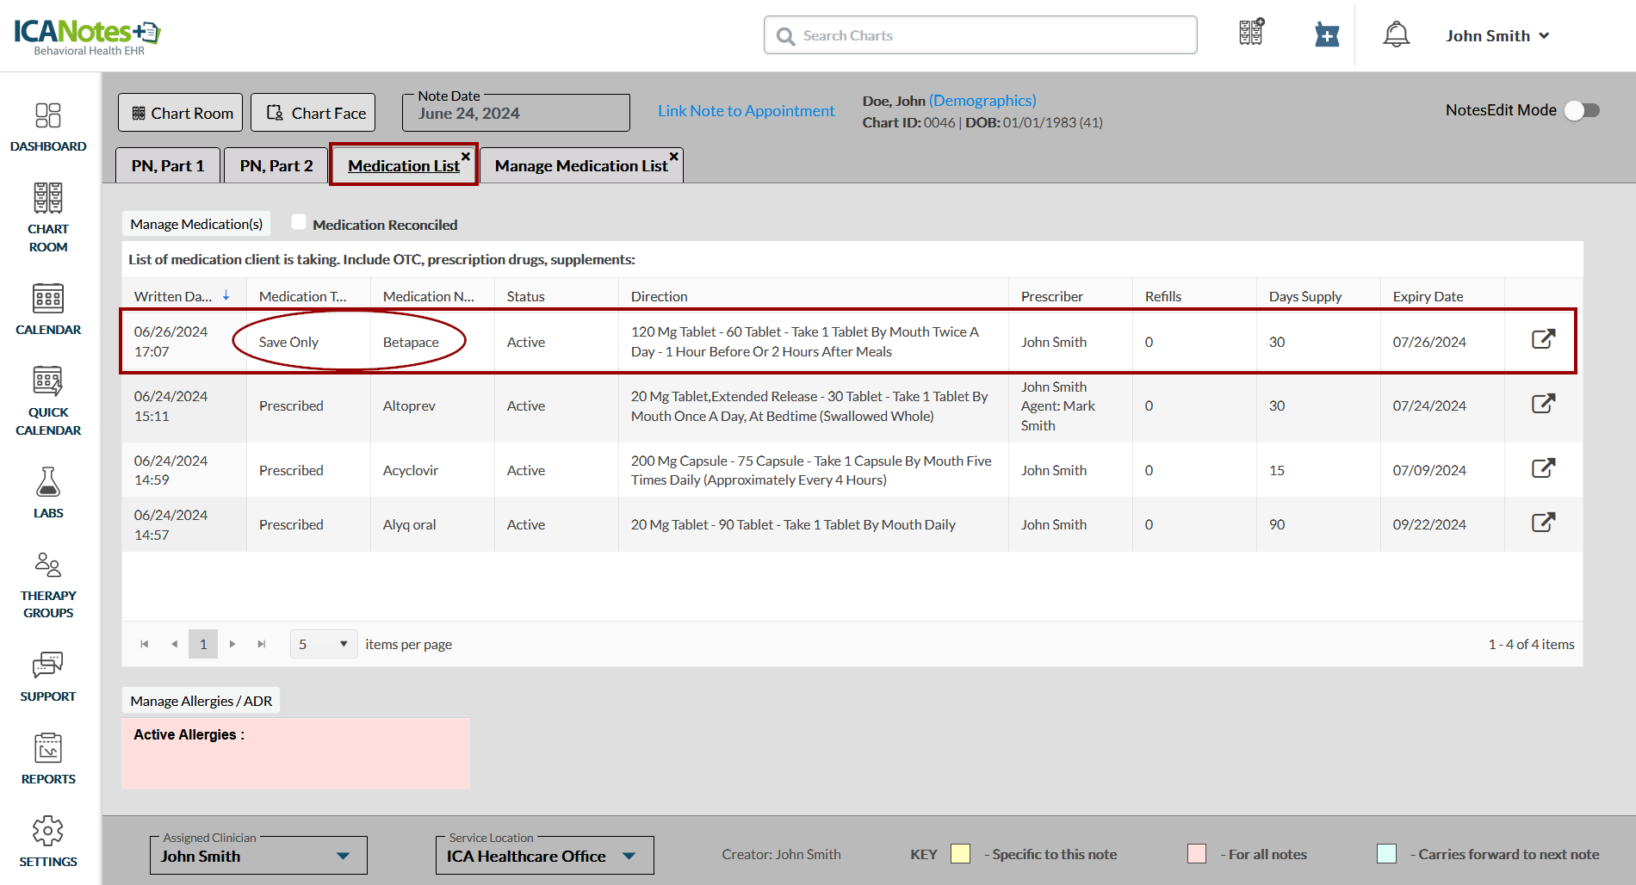
Task: Check the Medication Reconciled checkbox
Action: pos(299,223)
